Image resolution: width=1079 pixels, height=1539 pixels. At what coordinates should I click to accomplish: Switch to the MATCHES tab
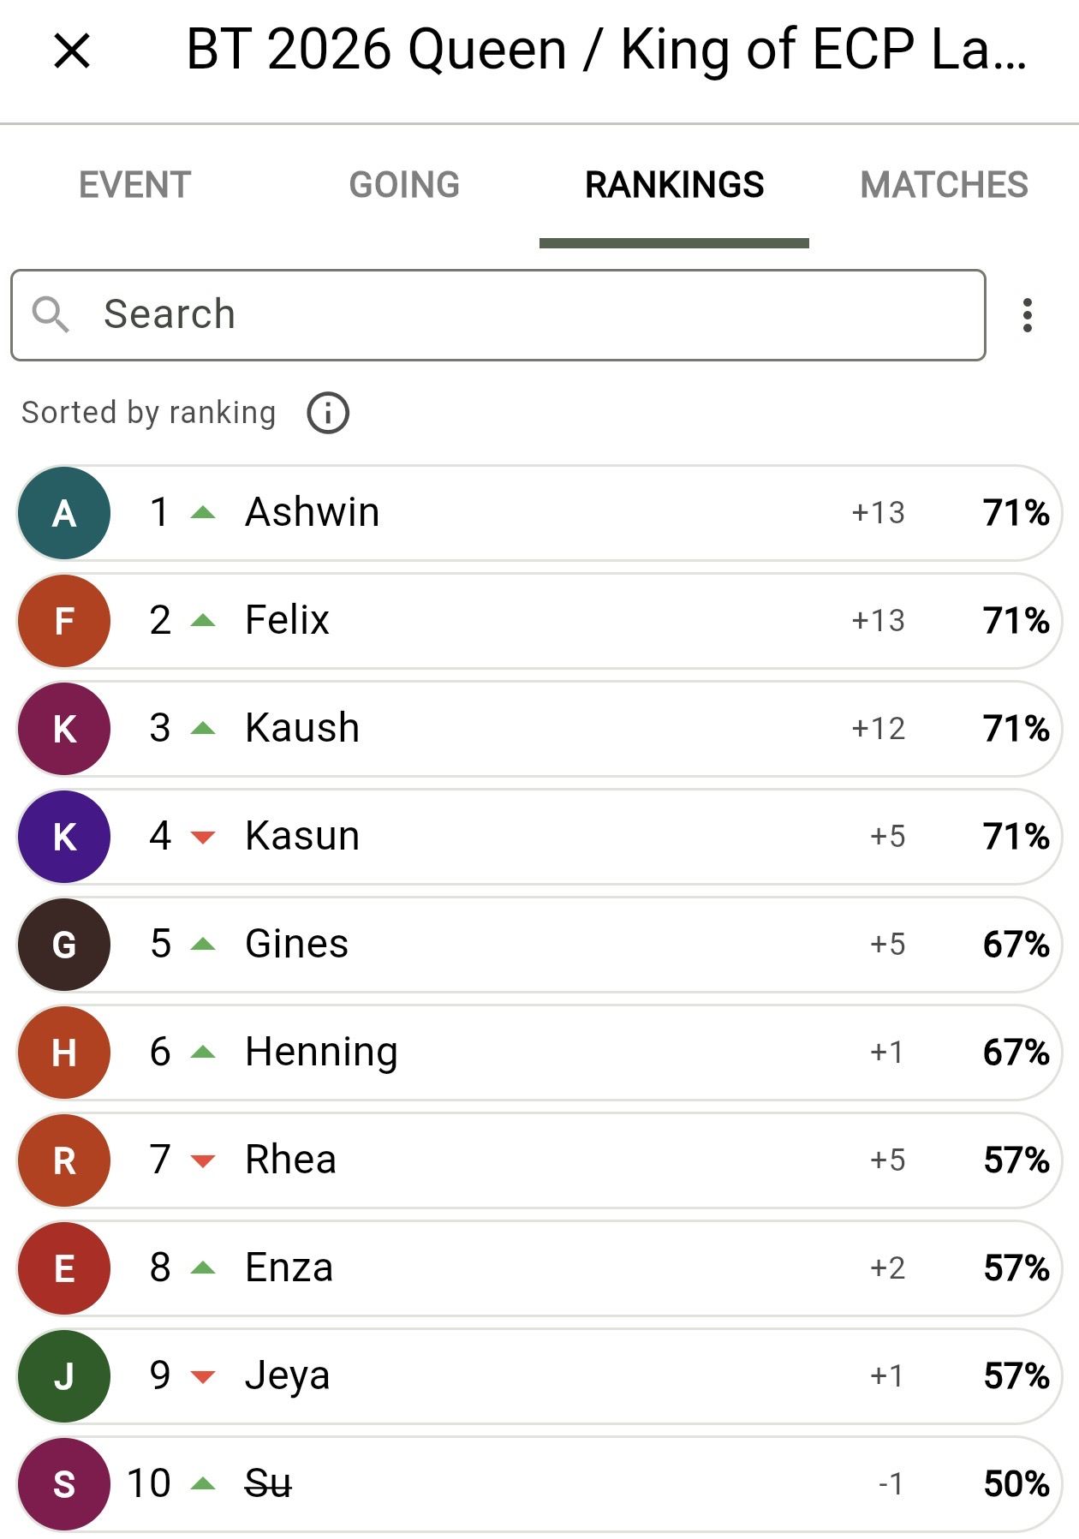(x=945, y=184)
